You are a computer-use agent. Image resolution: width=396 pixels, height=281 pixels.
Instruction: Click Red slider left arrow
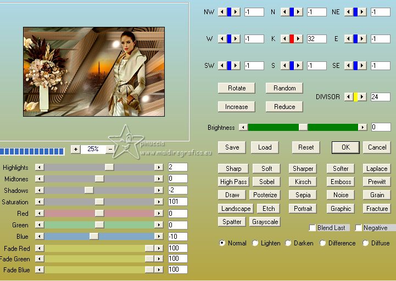(x=40, y=214)
